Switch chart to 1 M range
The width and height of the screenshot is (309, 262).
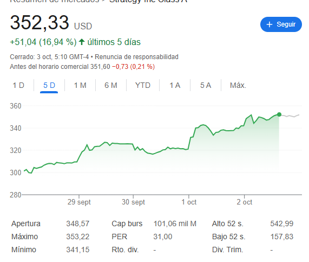80,85
